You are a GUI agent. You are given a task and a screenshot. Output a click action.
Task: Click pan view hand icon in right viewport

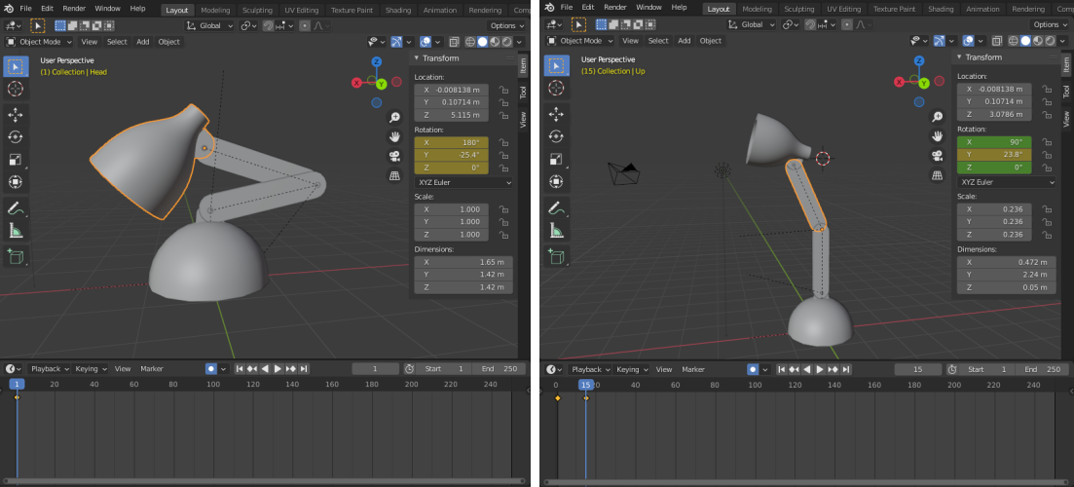click(x=937, y=136)
